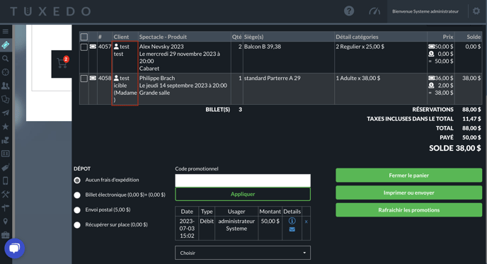Remove the 50,00 $ payment with x
The image size is (487, 264).
click(x=306, y=222)
